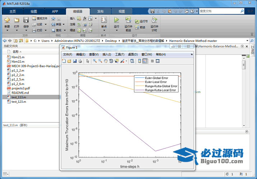Viewport: 257px width, 179px height.
Task: Click link plot icon in Figure 1
Action: (x=132, y=61)
